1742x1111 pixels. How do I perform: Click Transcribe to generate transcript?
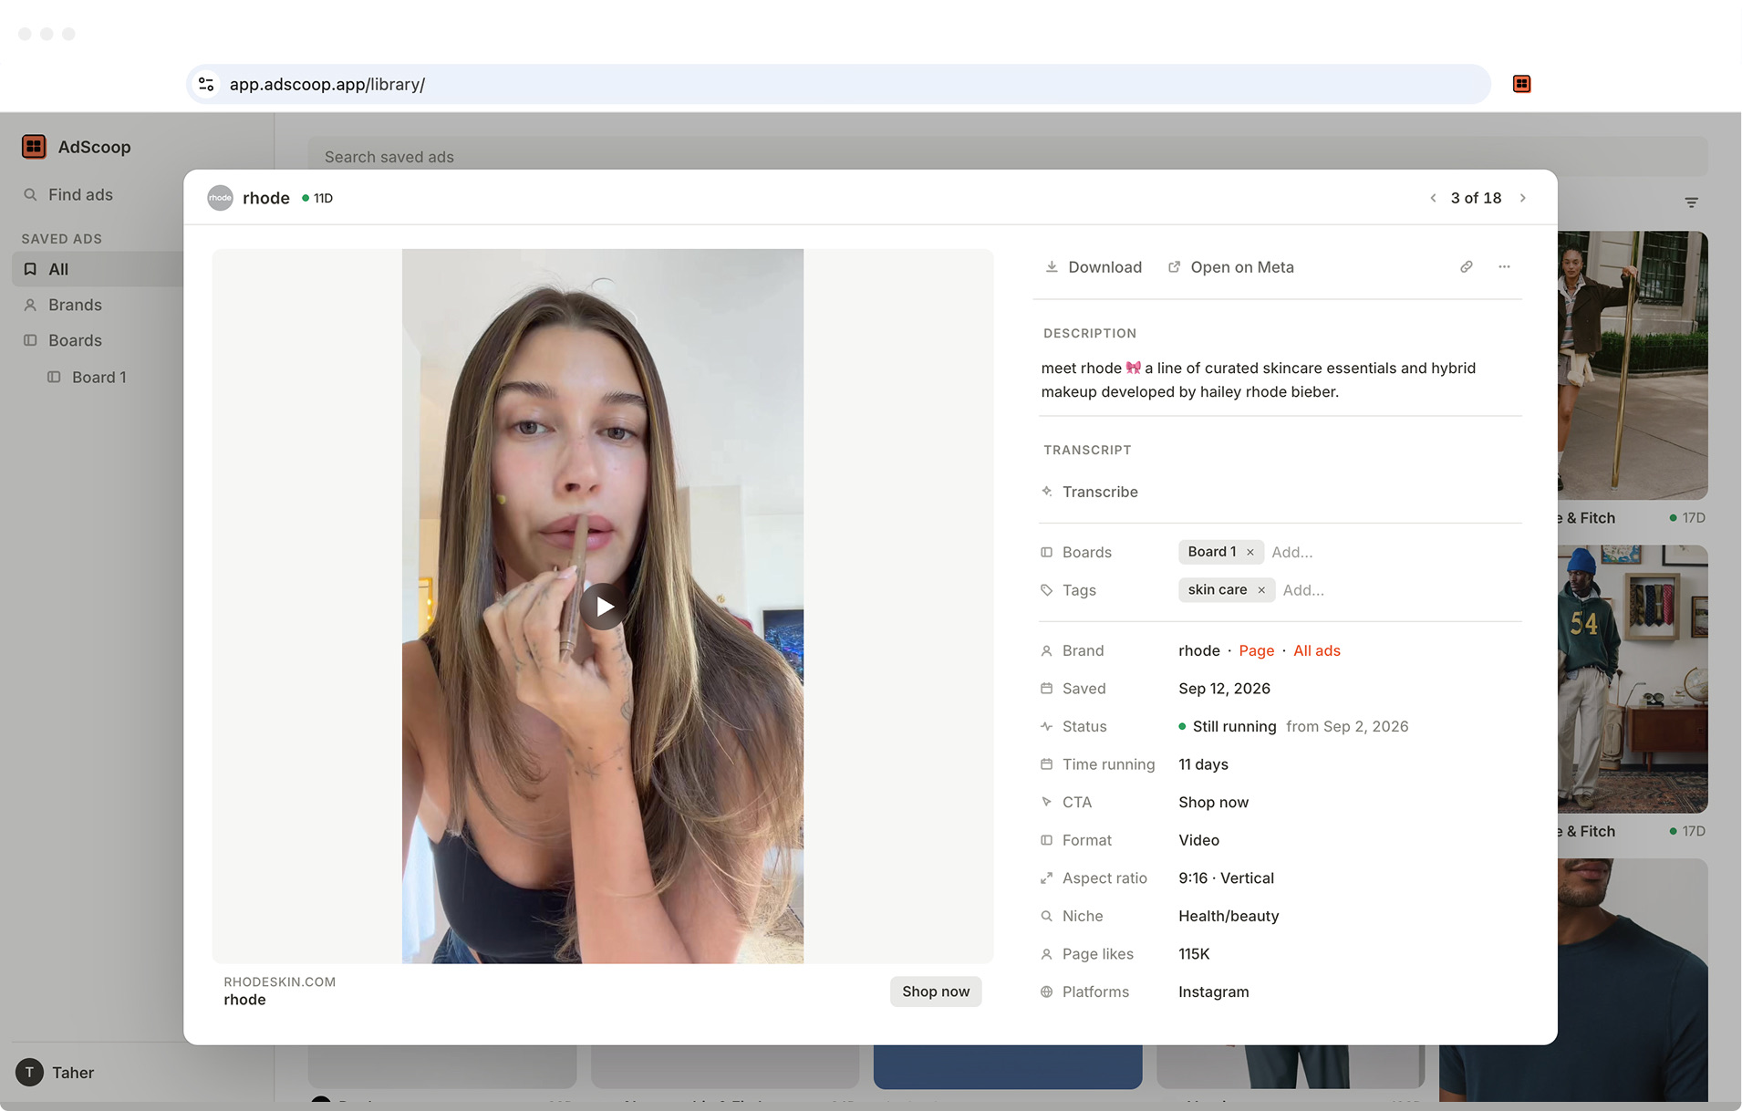1090,492
